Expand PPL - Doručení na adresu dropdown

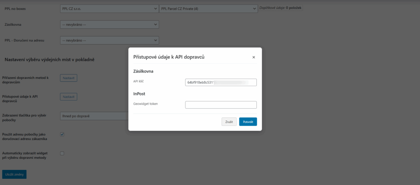tap(109, 41)
